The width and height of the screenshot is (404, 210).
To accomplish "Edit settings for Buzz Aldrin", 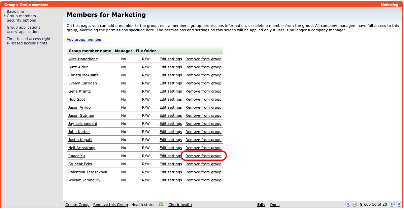I will [x=171, y=67].
